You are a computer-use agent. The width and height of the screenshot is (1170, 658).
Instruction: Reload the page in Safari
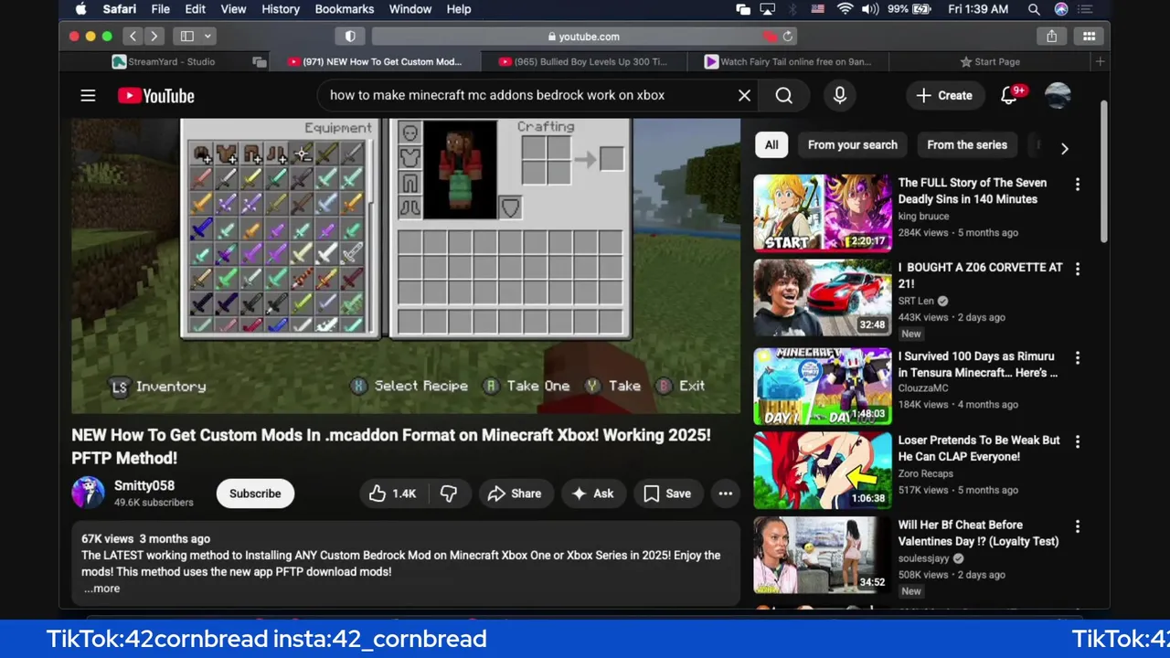[x=788, y=37]
